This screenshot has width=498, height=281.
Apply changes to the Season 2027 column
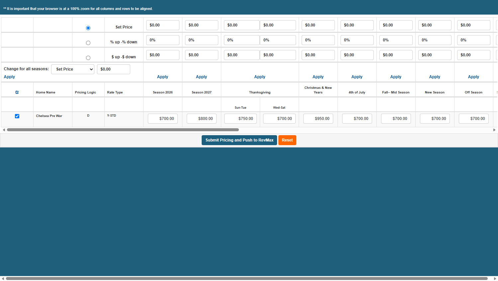201,77
